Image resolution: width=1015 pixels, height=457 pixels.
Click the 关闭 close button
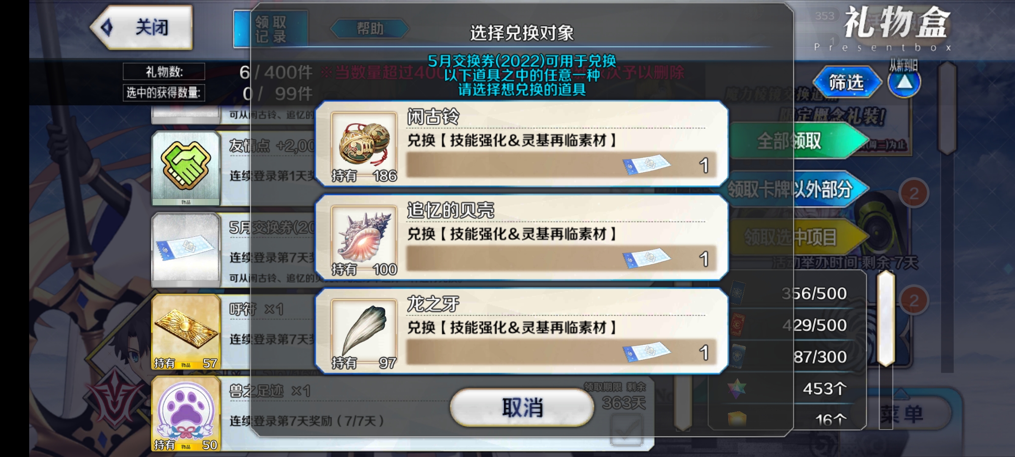click(142, 28)
